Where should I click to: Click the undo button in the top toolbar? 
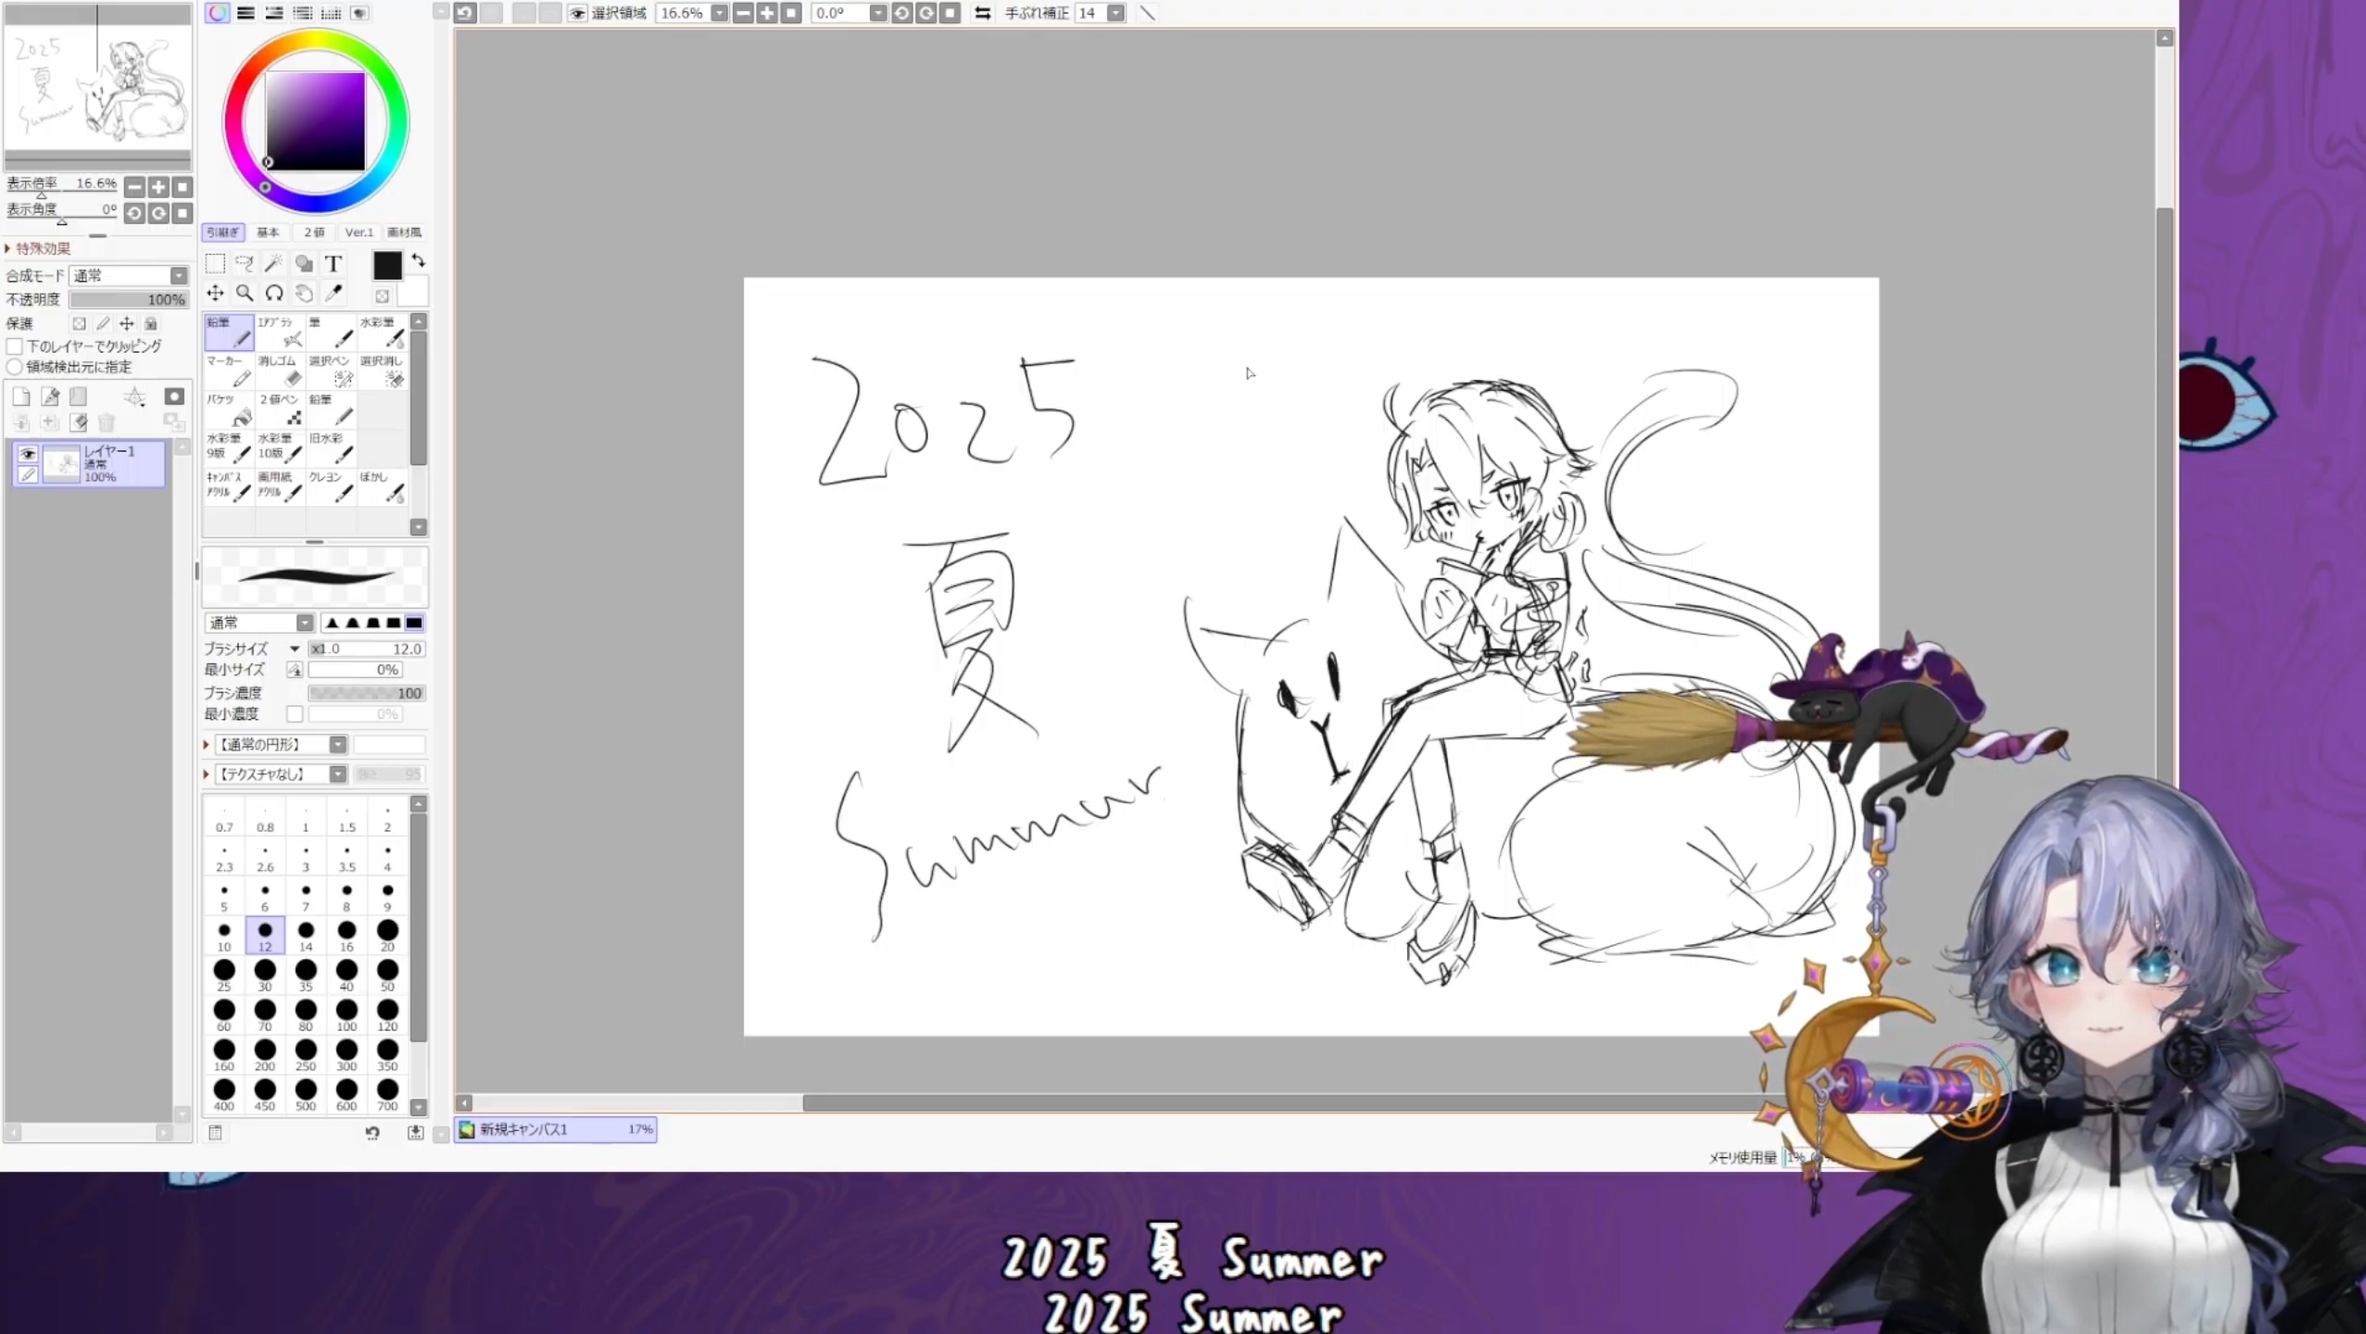click(x=465, y=13)
